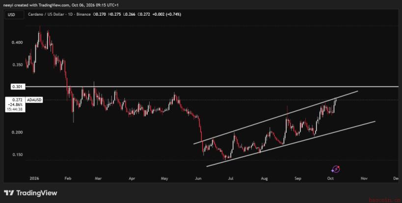
Task: Click the purple lightning event icon near October
Action: [336, 169]
